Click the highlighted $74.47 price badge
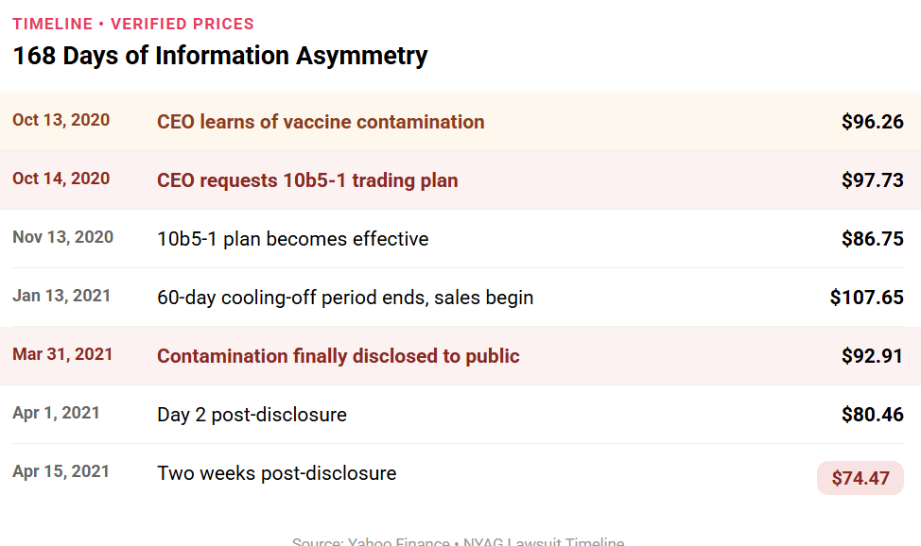Viewport: 921px width, 546px height. click(x=860, y=478)
